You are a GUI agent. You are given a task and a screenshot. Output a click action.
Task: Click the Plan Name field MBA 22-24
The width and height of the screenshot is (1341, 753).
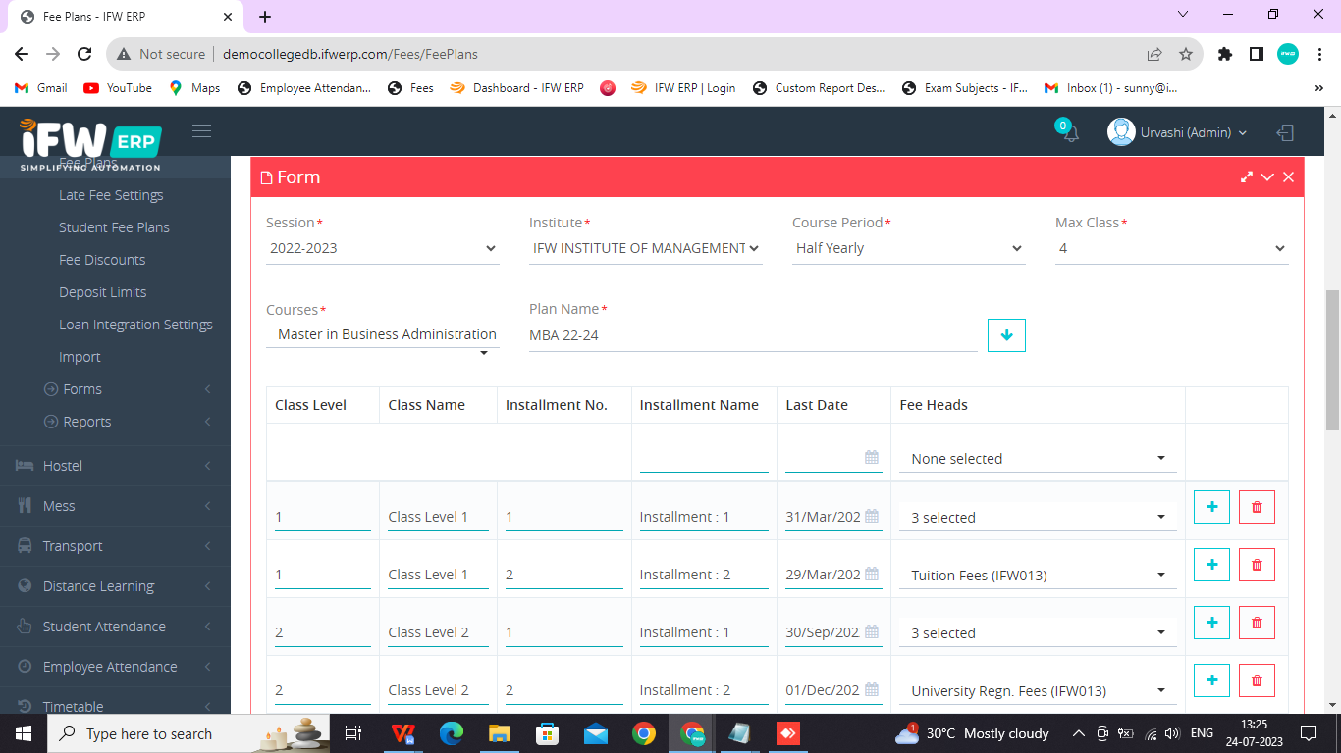tap(753, 335)
